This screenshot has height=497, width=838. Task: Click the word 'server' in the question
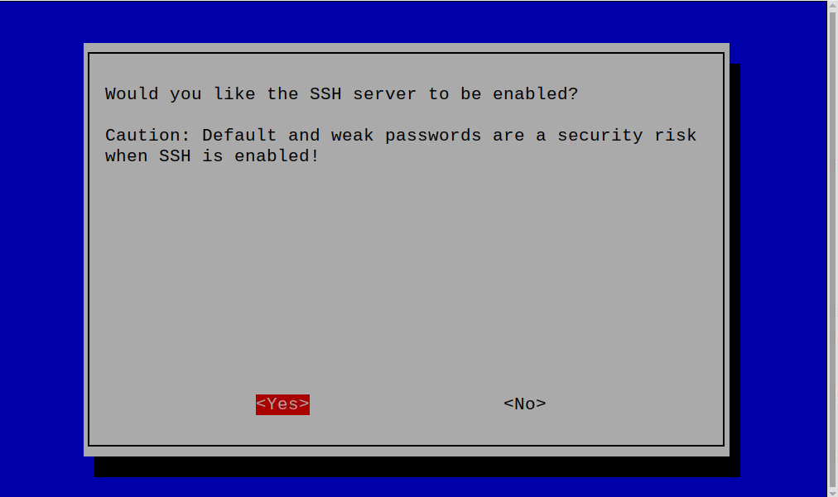click(384, 94)
